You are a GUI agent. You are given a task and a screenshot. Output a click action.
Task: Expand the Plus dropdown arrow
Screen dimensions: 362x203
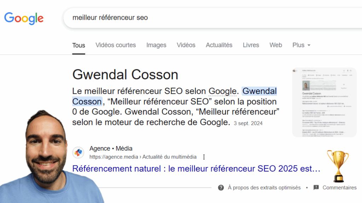(x=309, y=45)
